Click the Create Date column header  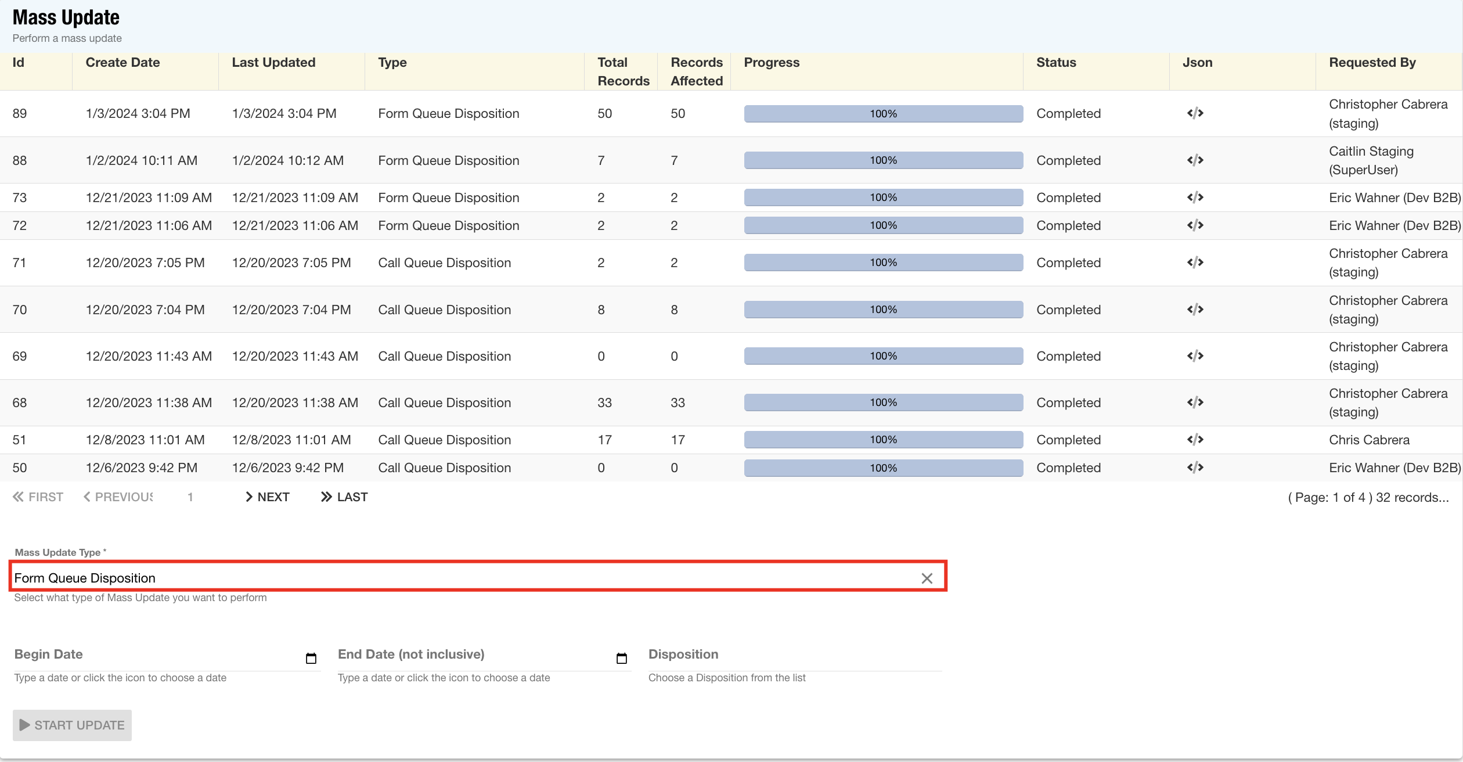point(122,63)
